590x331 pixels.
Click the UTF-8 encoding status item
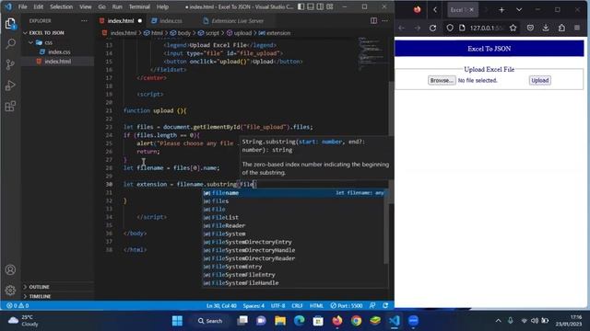click(278, 305)
